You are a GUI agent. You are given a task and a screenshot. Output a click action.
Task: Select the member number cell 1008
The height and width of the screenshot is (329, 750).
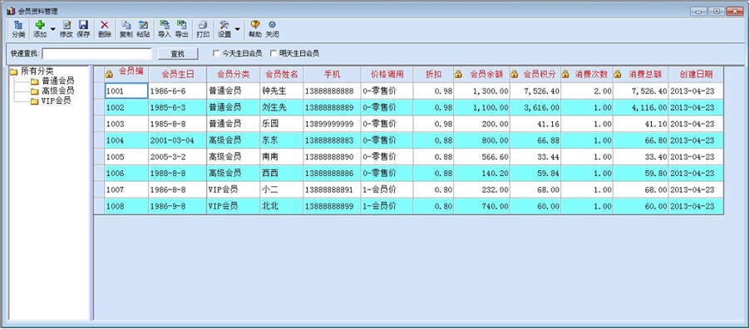[126, 206]
